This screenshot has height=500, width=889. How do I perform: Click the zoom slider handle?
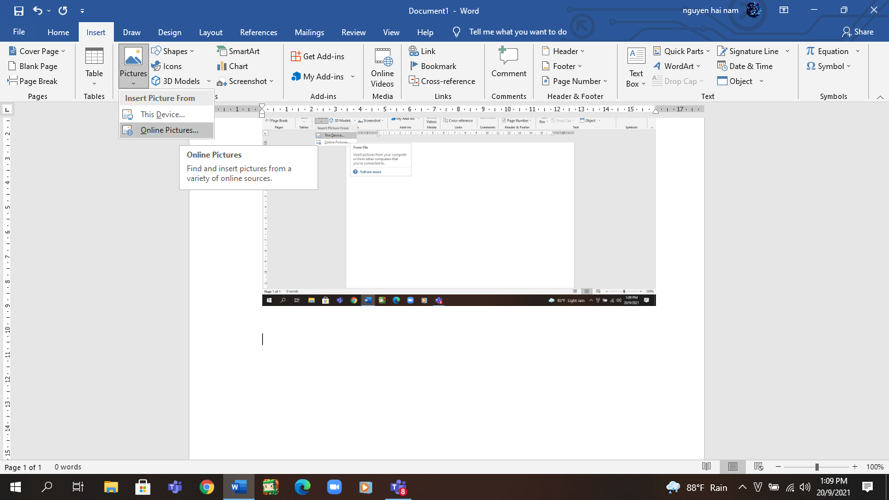(817, 467)
